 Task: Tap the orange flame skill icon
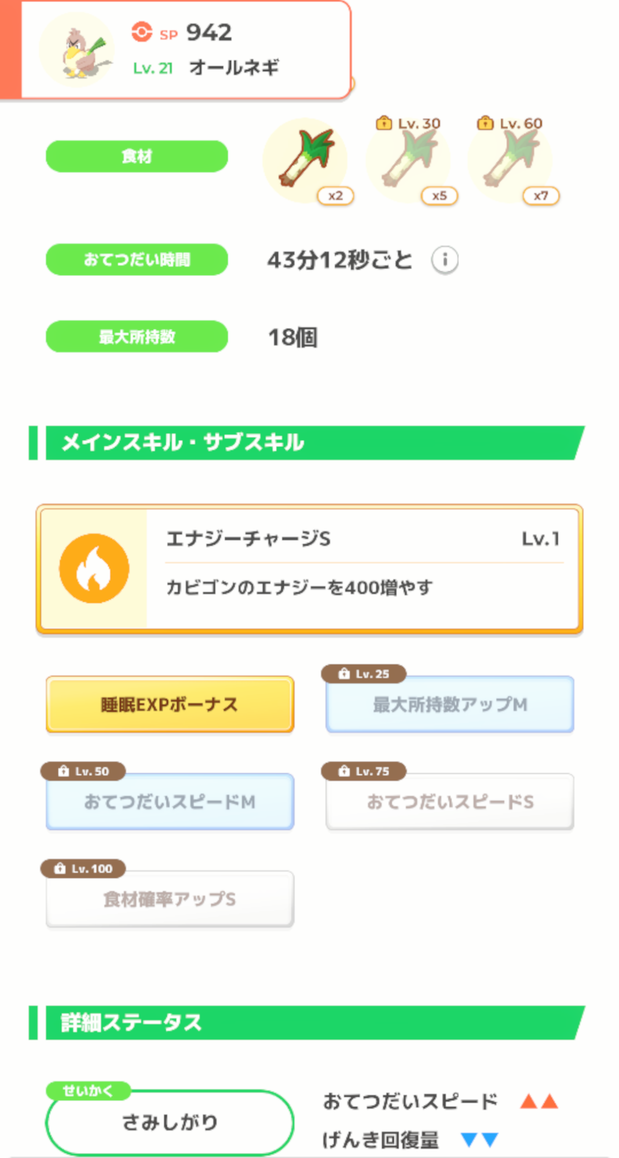(x=94, y=569)
